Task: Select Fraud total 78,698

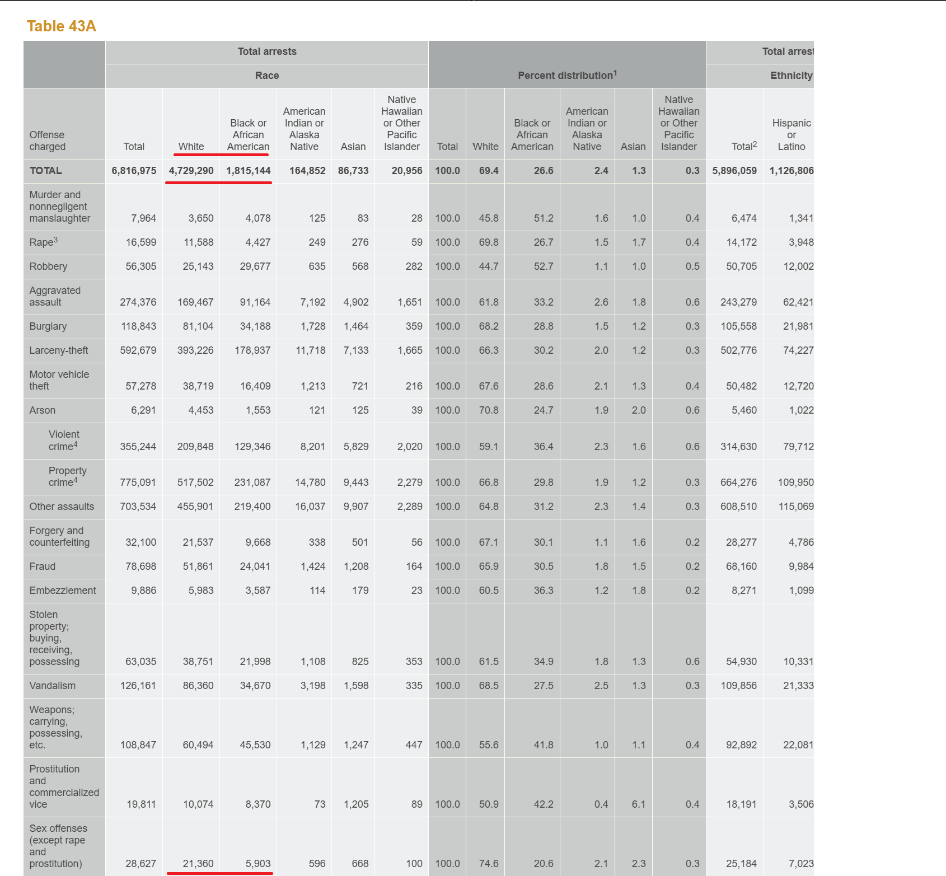Action: 141,566
